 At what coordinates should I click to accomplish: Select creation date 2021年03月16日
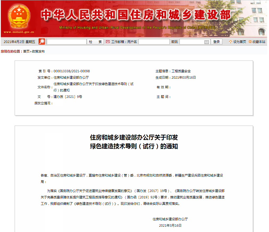click(x=184, y=77)
